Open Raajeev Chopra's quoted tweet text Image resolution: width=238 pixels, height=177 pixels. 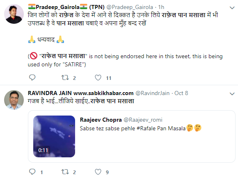pos(133,128)
